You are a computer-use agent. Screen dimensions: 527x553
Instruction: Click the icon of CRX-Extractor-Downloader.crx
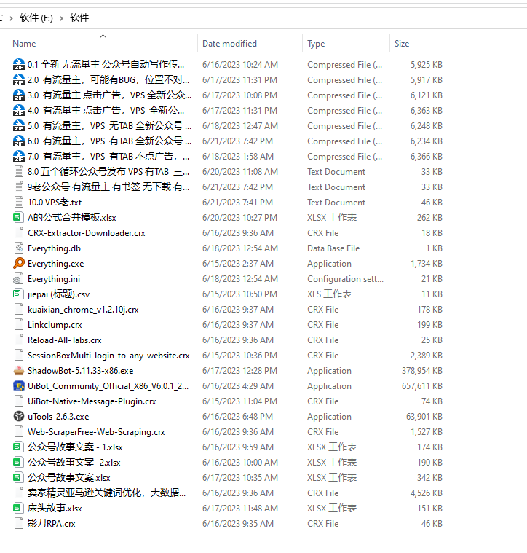point(19,232)
